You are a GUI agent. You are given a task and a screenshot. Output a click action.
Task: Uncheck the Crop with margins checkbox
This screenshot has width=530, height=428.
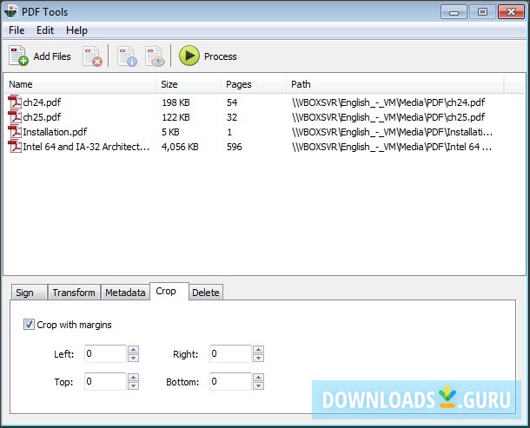coord(29,325)
